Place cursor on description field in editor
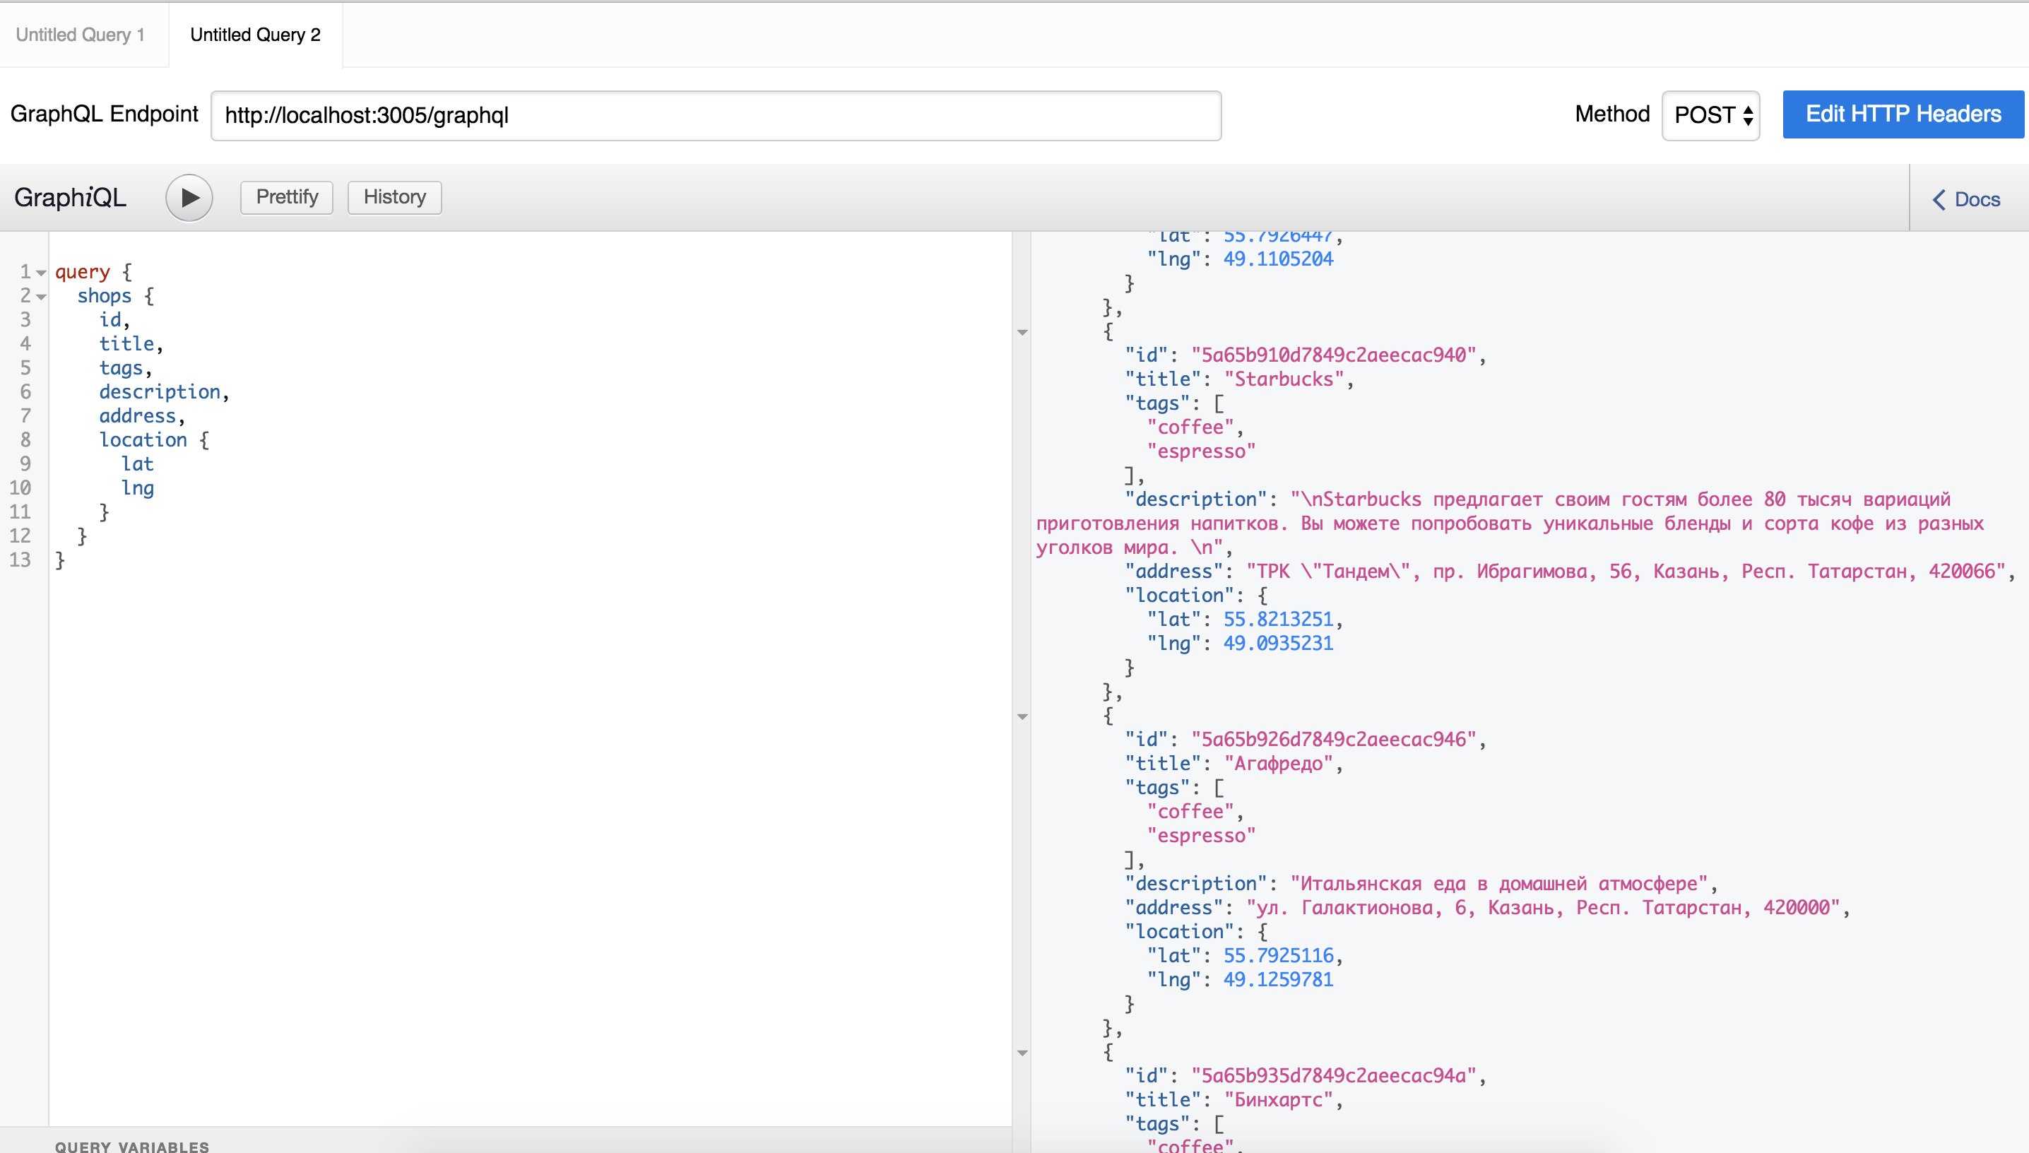Image resolution: width=2029 pixels, height=1153 pixels. click(159, 392)
